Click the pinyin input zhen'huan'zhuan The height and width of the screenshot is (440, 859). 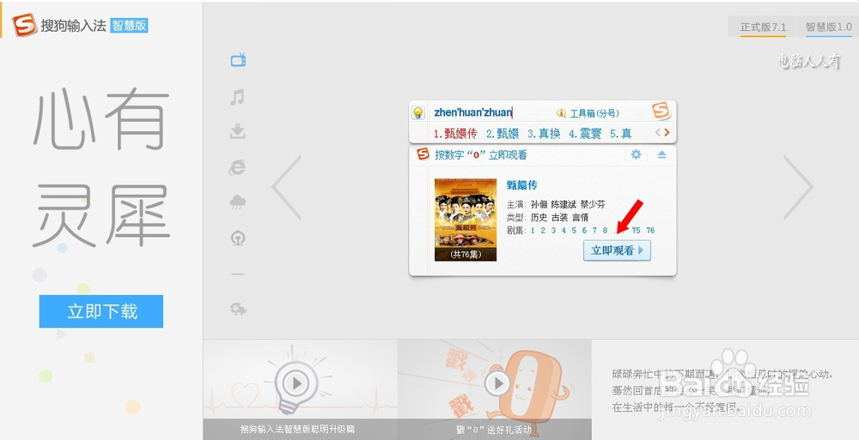point(473,112)
